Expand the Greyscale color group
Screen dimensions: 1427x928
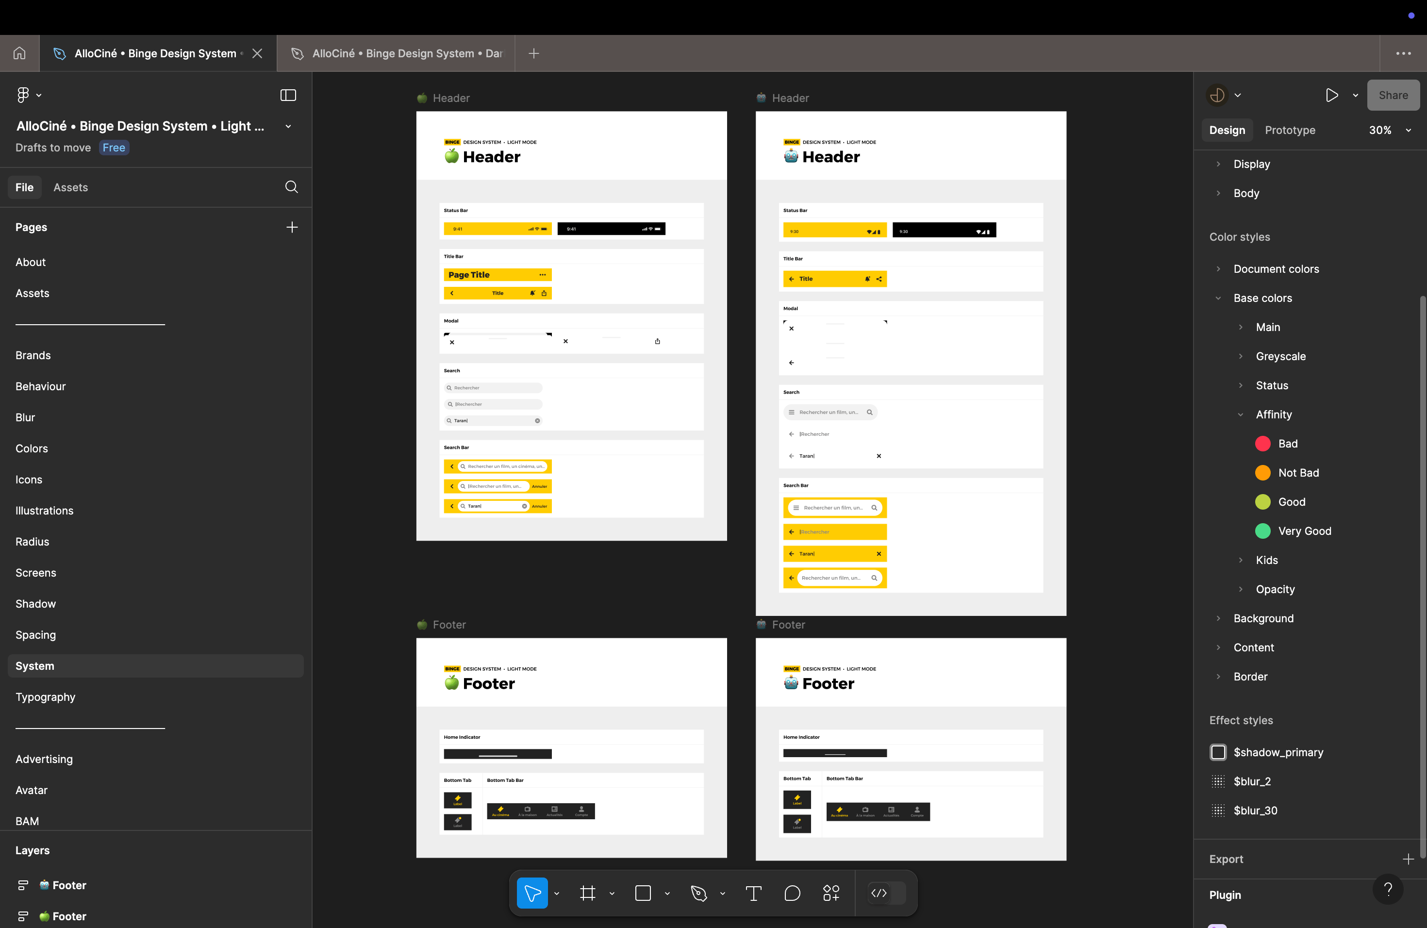click(x=1241, y=356)
